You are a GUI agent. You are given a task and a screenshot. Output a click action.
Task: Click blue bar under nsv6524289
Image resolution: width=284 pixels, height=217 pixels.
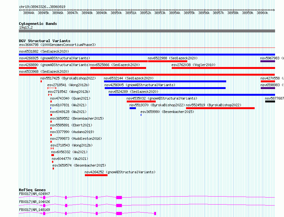[x=192, y=95]
